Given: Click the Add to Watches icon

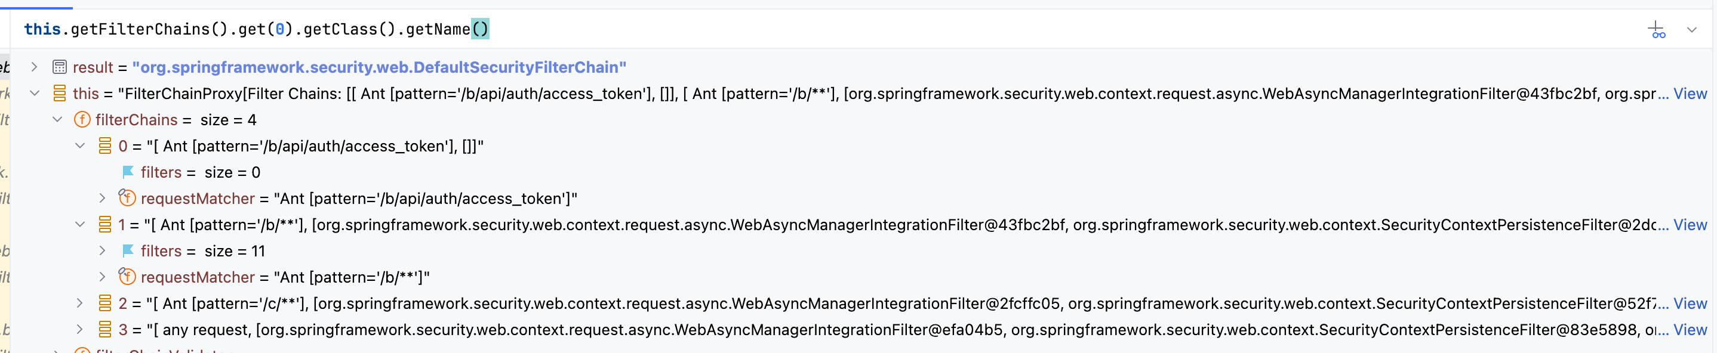Looking at the screenshot, I should click(x=1657, y=30).
